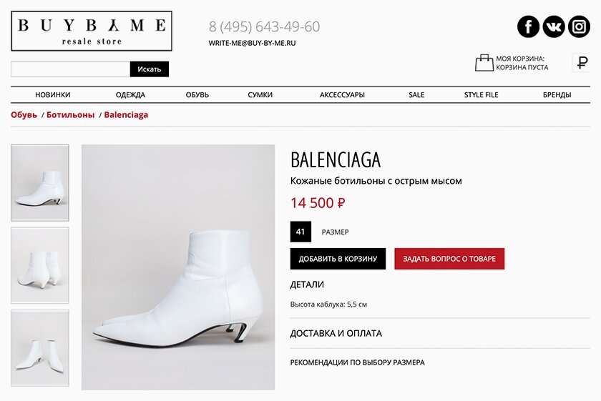This screenshot has height=401, width=601.
Task: Click the ДОБАВИТЬ В КОРЗИНУ button
Action: click(338, 259)
